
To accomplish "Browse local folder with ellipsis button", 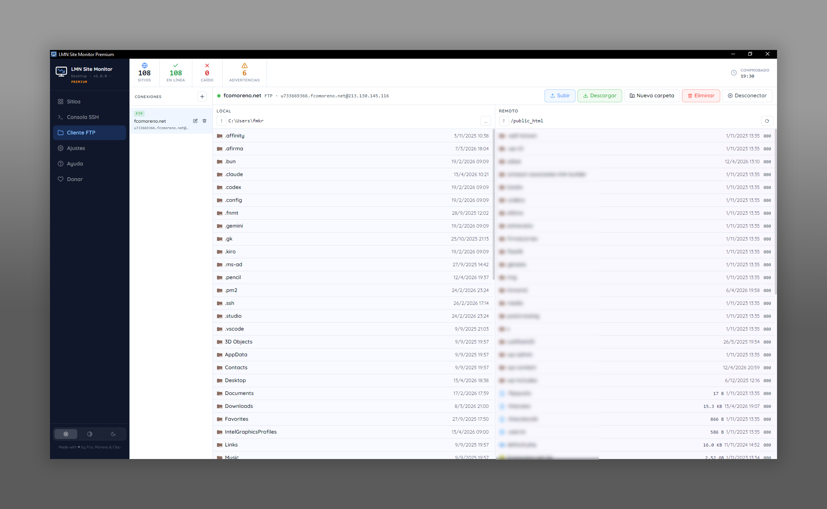I will [x=485, y=121].
